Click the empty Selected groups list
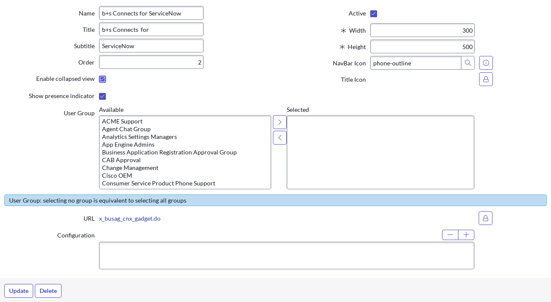The height and width of the screenshot is (302, 551). (x=381, y=152)
